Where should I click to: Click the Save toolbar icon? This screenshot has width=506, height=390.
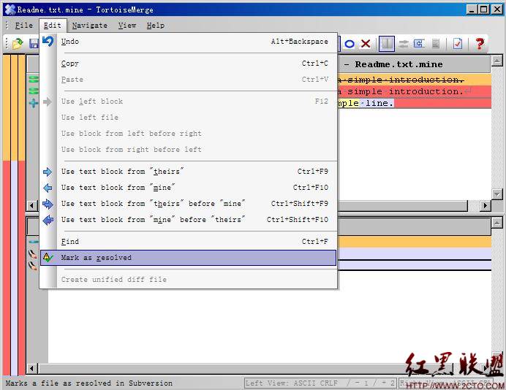coord(34,44)
